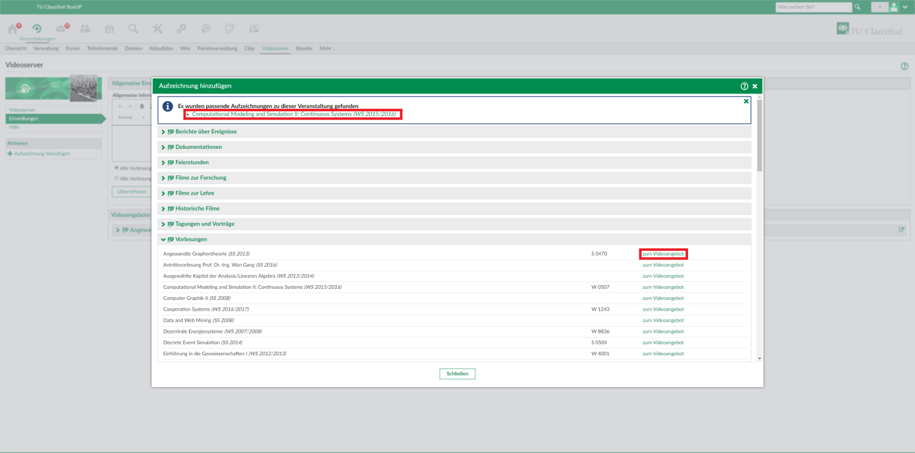Screen dimensions: 915x453
Task: Click the home start page icon
Action: pyautogui.click(x=13, y=29)
